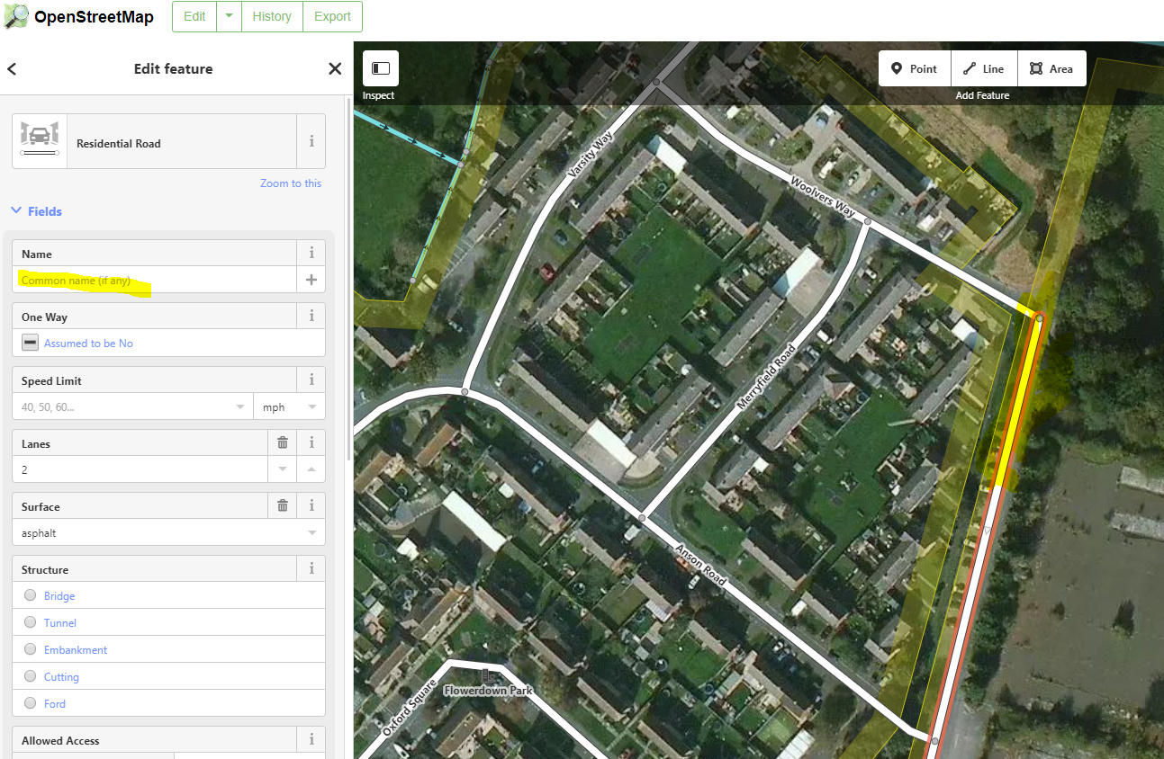1164x759 pixels.
Task: Open the History tab
Action: coord(272,16)
